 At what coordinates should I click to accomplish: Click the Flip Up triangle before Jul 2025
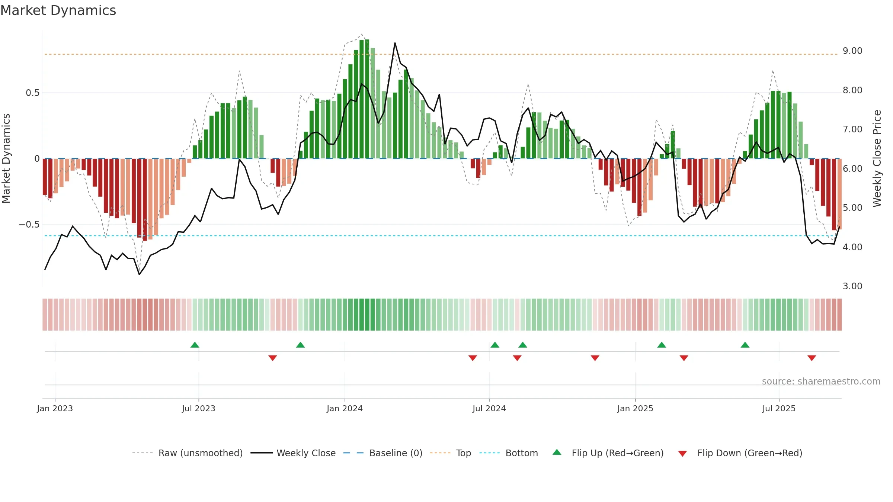point(745,345)
